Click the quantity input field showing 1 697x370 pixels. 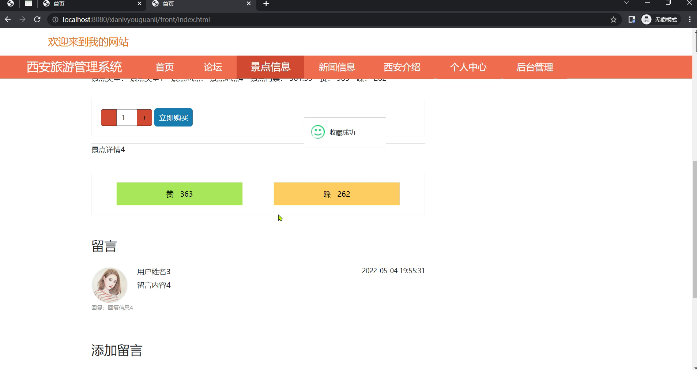tap(127, 118)
